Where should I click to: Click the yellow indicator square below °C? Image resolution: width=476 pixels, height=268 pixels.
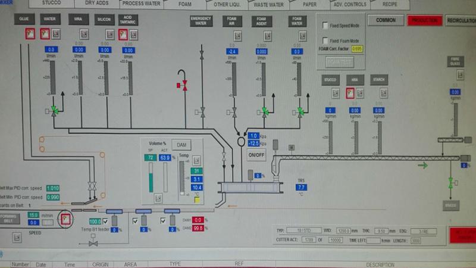[x=197, y=200]
